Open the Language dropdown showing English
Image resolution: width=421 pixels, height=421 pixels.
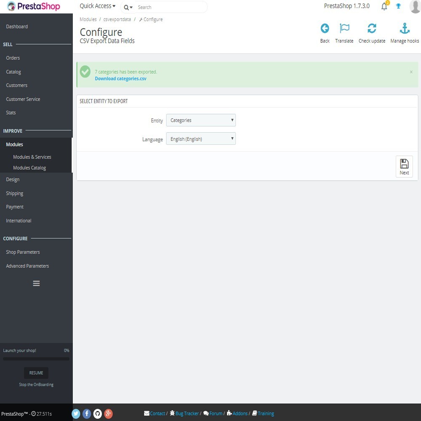pos(201,139)
